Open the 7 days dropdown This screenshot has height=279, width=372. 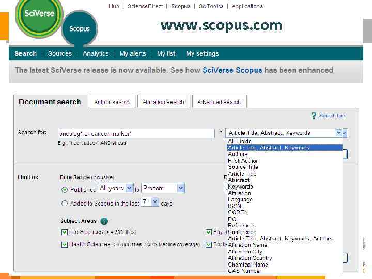(x=155, y=202)
